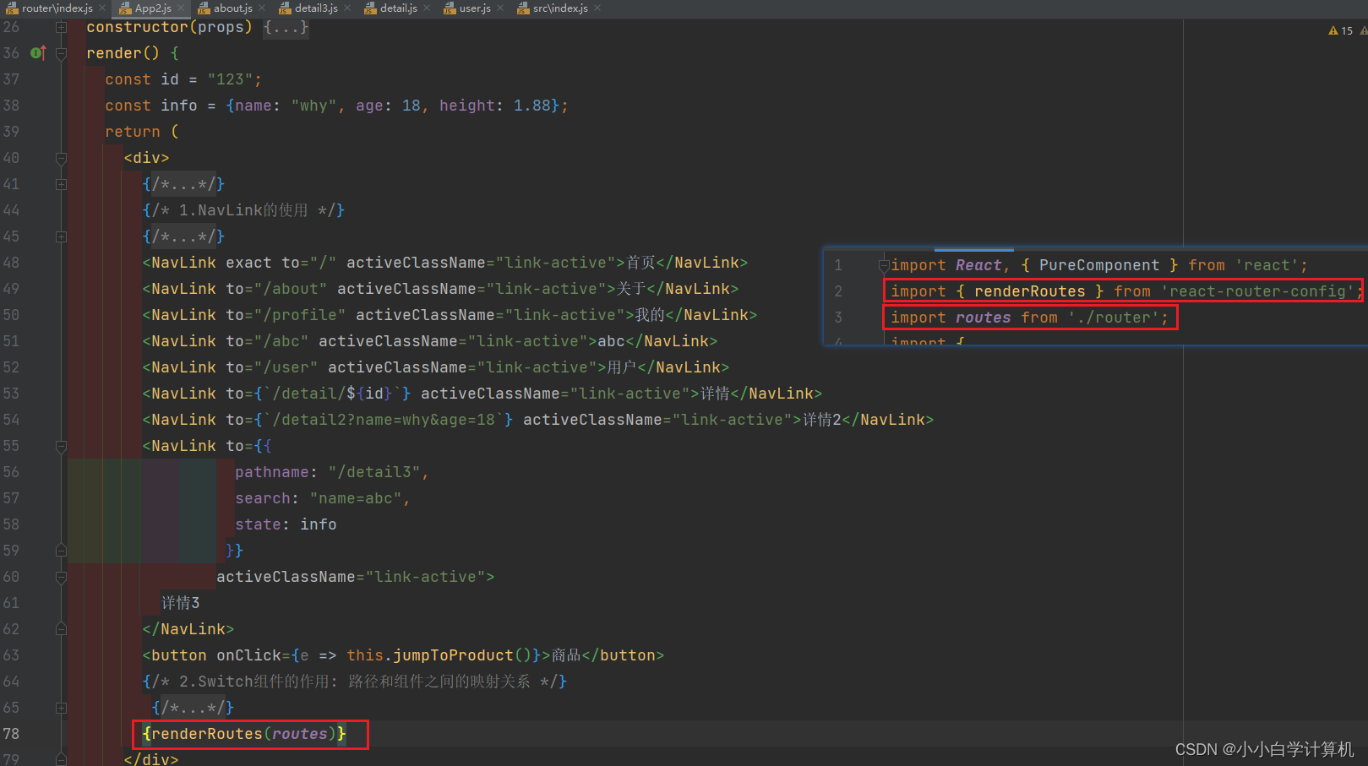
Task: Expand the folded comment on line 45
Action: pyautogui.click(x=61, y=236)
